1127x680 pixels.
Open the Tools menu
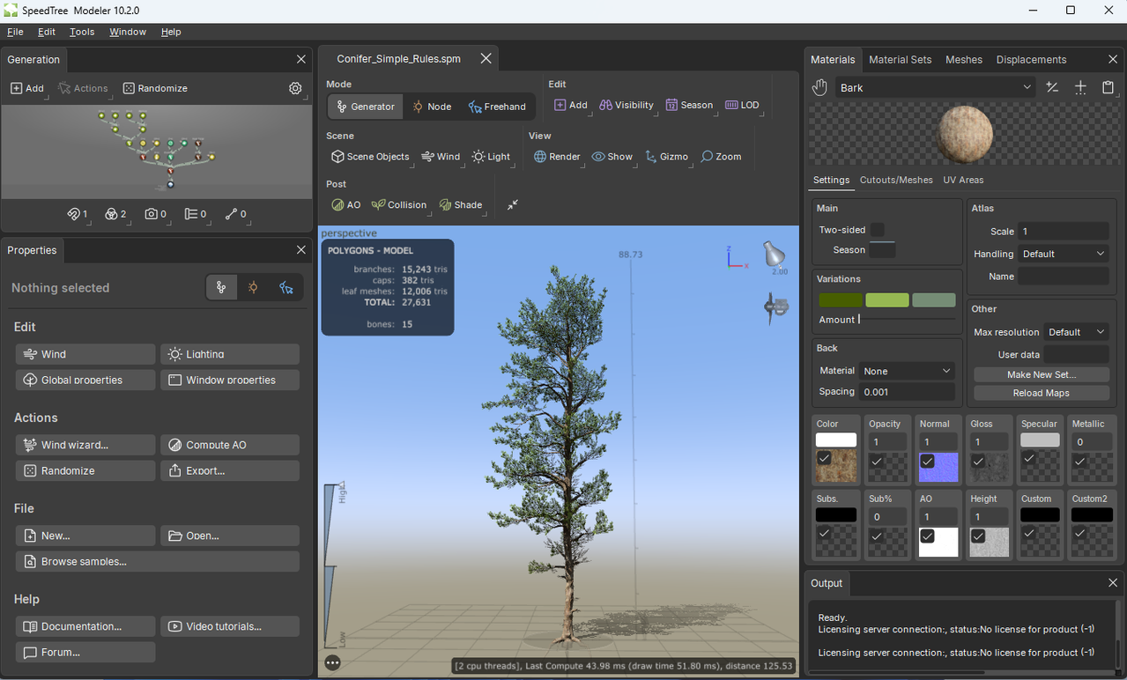click(82, 32)
